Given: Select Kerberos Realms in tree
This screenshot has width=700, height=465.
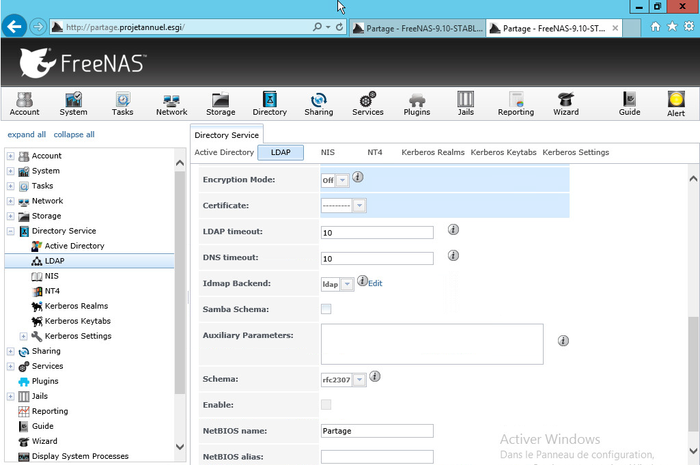Looking at the screenshot, I should point(76,306).
